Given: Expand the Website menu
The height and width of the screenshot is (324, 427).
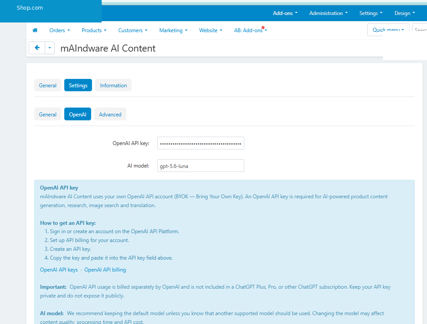Looking at the screenshot, I should (210, 30).
